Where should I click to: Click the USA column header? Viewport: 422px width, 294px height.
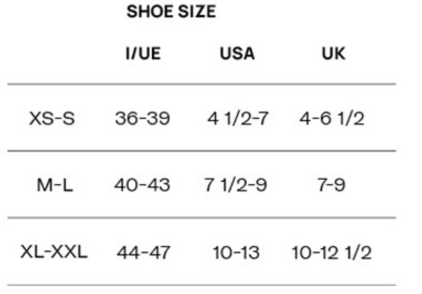point(237,53)
